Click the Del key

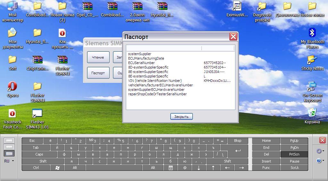pyautogui.click(x=266, y=154)
